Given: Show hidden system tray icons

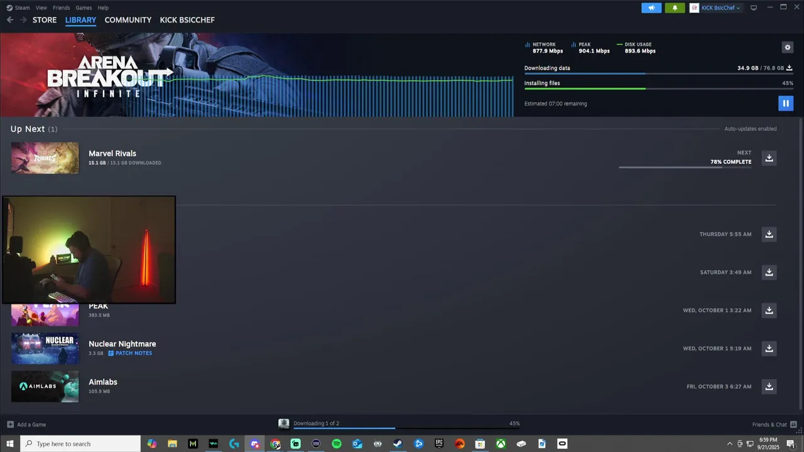Looking at the screenshot, I should (x=729, y=444).
